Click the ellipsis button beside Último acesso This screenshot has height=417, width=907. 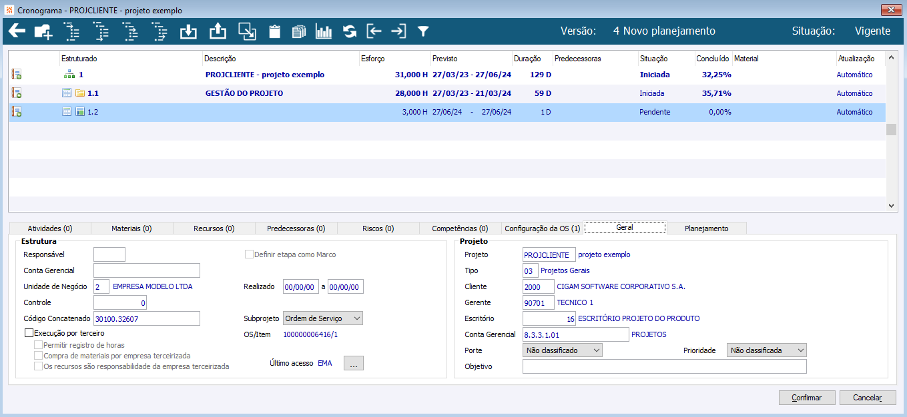pyautogui.click(x=354, y=364)
